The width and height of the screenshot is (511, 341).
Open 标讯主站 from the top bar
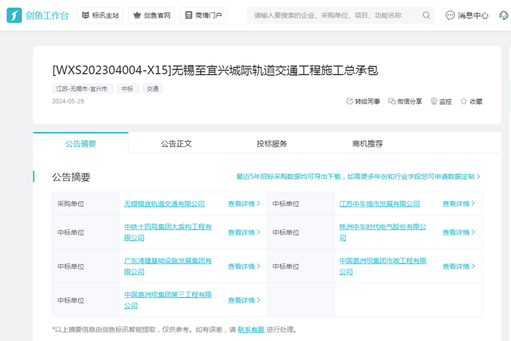tap(99, 15)
